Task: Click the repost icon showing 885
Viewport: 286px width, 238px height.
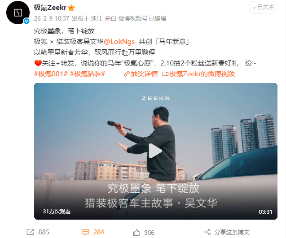Action: [x=30, y=232]
